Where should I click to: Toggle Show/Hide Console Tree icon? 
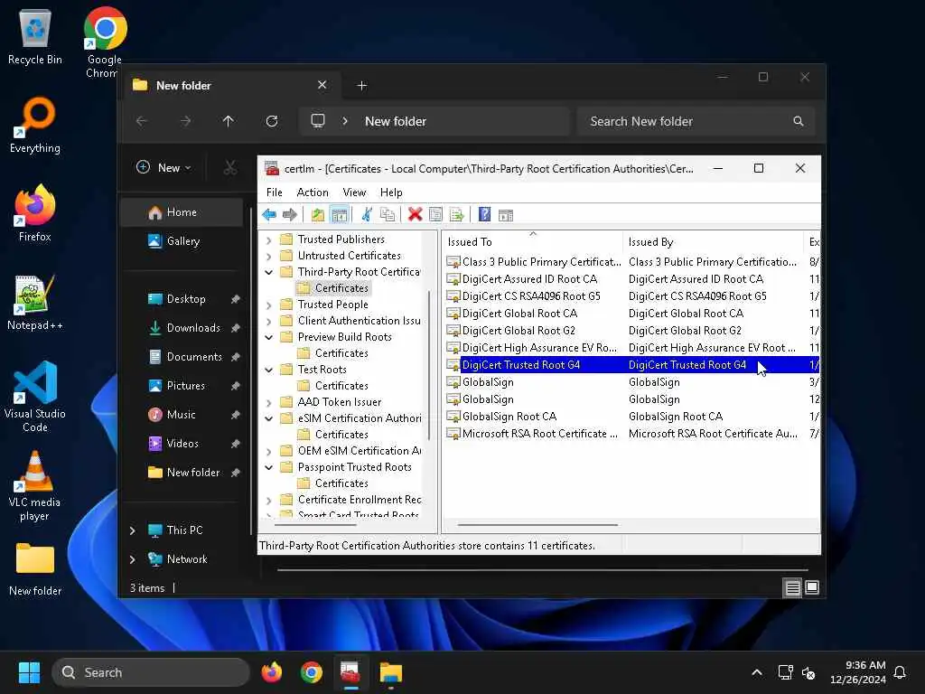pyautogui.click(x=340, y=215)
